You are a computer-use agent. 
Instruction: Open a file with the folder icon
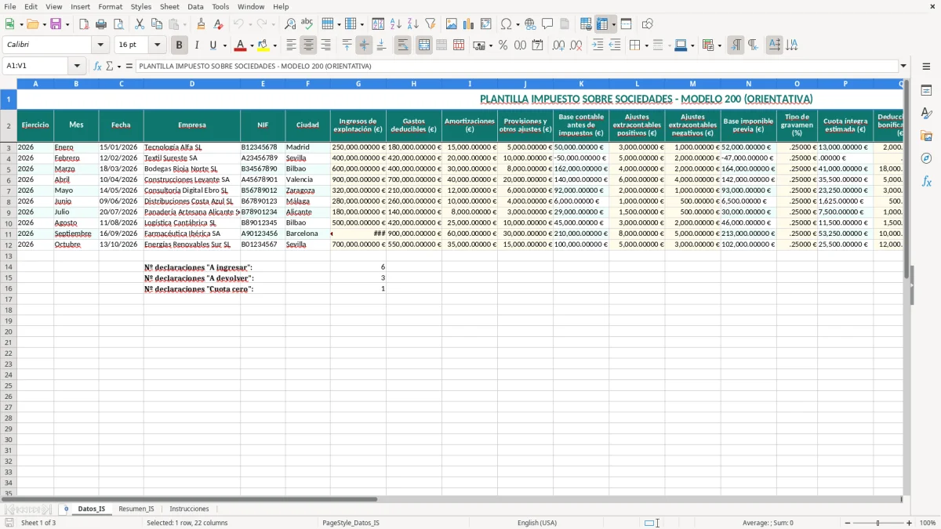[x=32, y=24]
